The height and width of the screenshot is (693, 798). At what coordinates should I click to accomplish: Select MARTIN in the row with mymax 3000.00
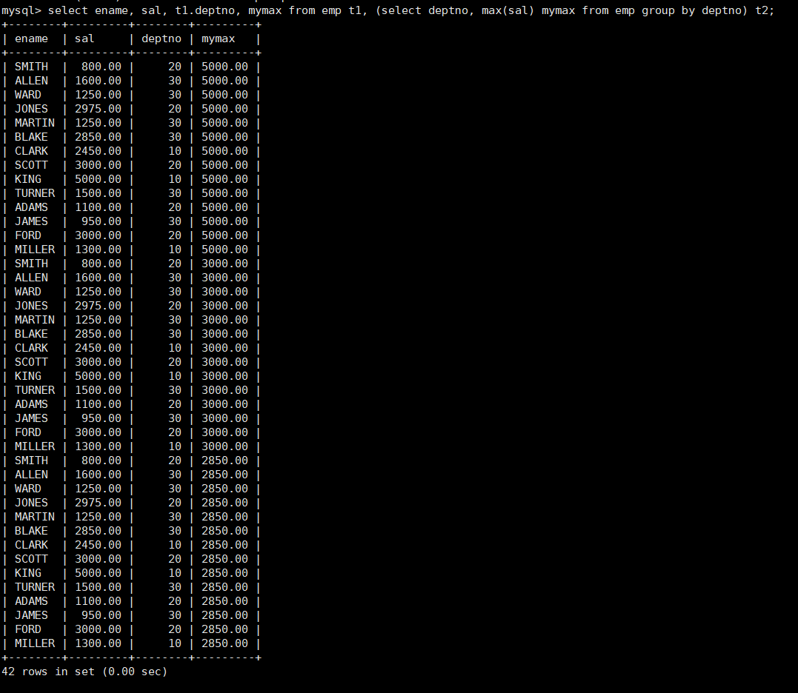tap(35, 320)
